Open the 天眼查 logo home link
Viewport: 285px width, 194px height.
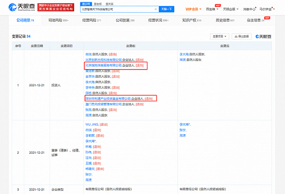[x=22, y=7]
